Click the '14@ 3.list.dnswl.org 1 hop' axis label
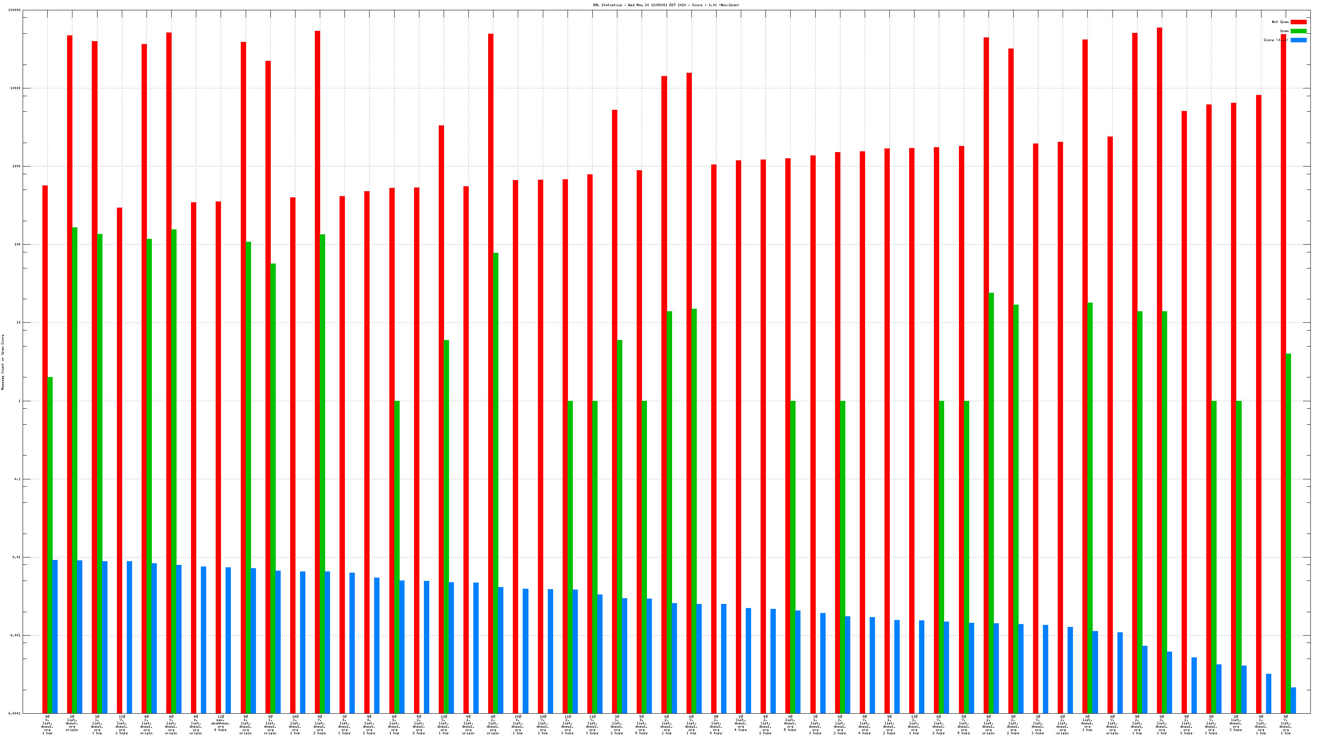1317x740 pixels. 295,725
